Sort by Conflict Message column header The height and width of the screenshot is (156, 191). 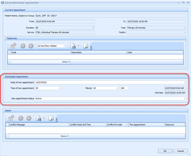[x=39, y=125]
